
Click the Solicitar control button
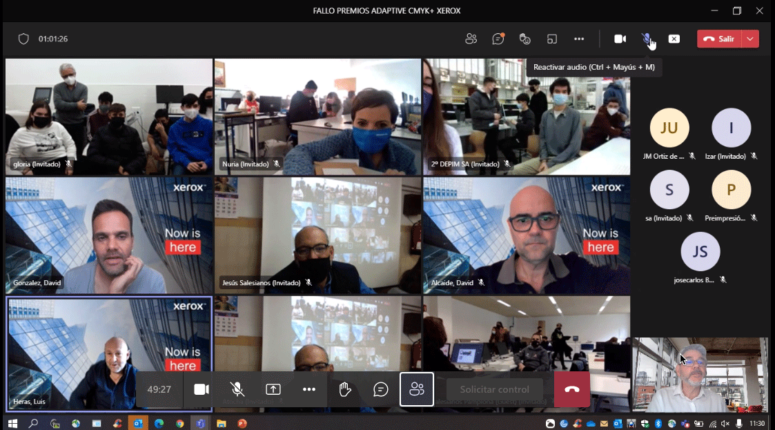click(x=494, y=390)
